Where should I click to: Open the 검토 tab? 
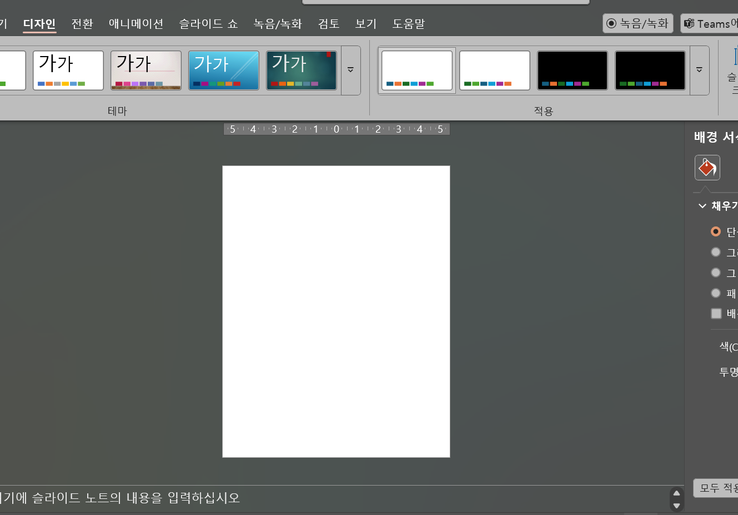coord(329,24)
